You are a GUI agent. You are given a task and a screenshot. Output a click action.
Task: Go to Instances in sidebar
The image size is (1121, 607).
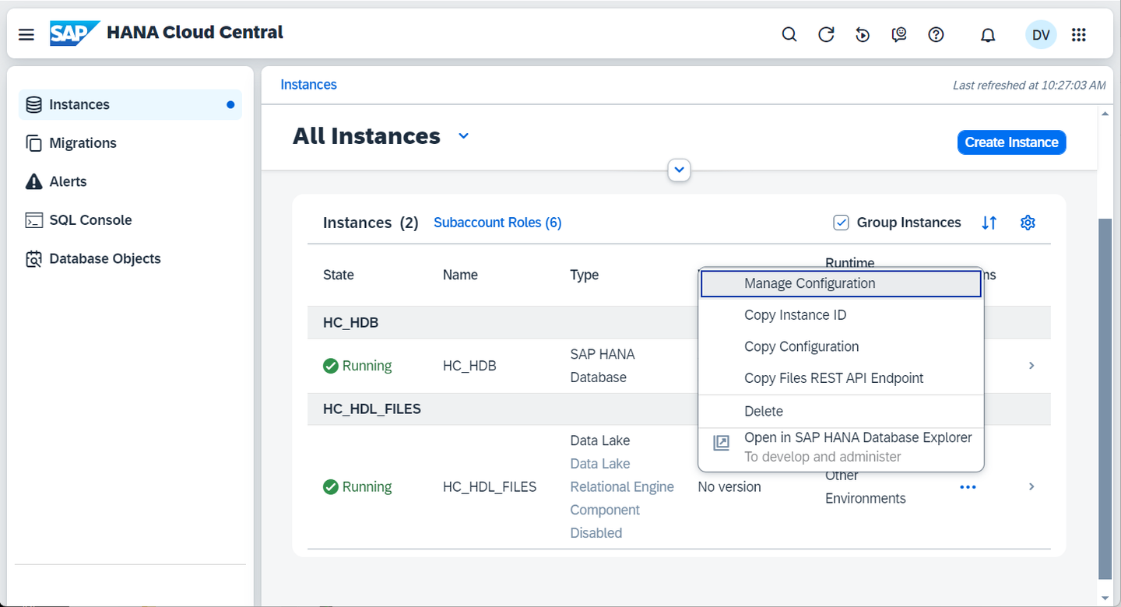pos(130,104)
